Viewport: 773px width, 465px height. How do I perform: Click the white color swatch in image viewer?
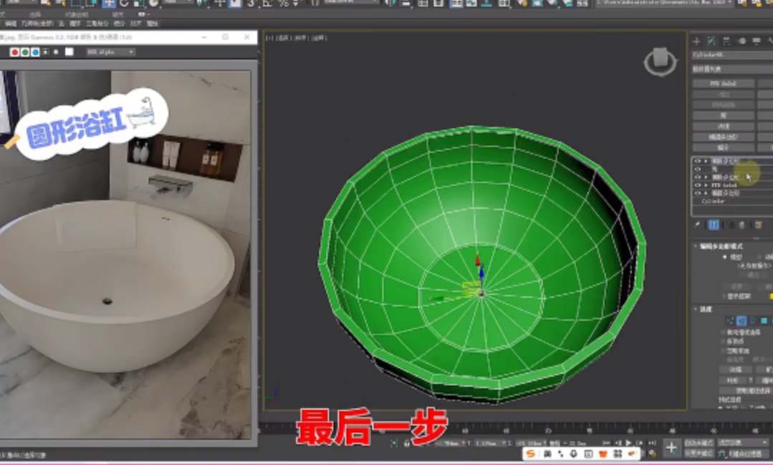pyautogui.click(x=69, y=52)
